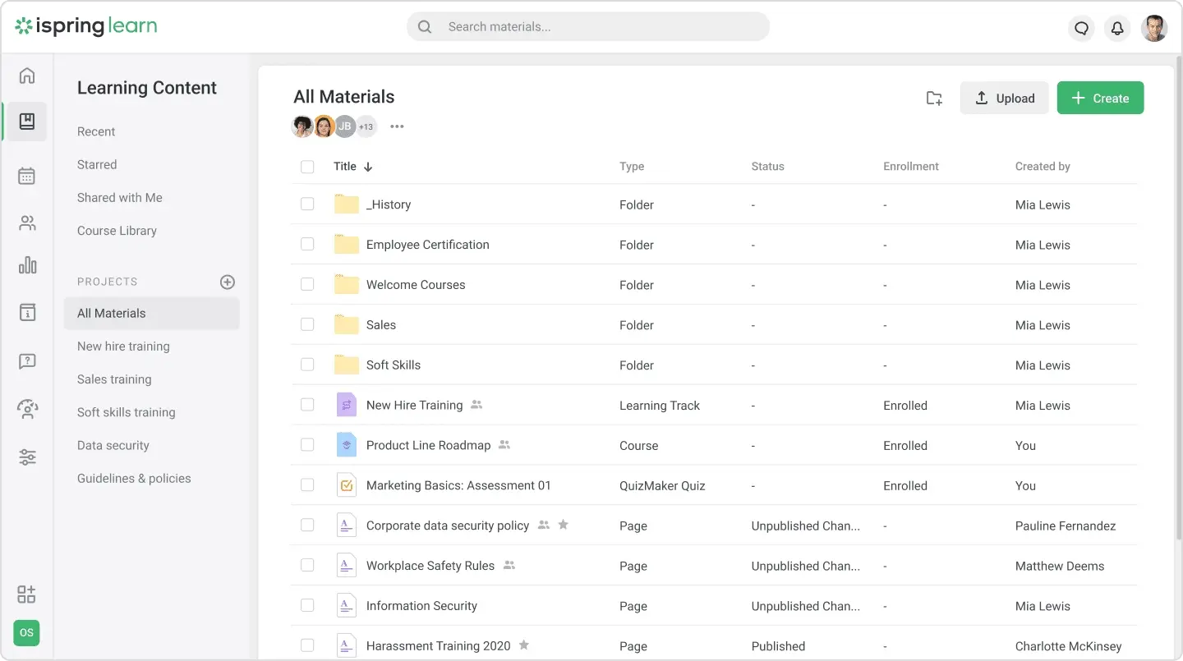Open the chat messages icon in header
Viewport: 1183px width, 661px height.
click(x=1081, y=28)
